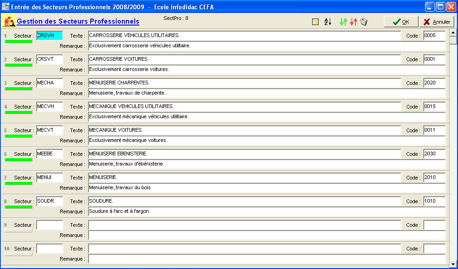Screen dimensions: 458x269
Task: Edit text MENUISERIE EBENISTERIE.
Action: click(x=245, y=154)
